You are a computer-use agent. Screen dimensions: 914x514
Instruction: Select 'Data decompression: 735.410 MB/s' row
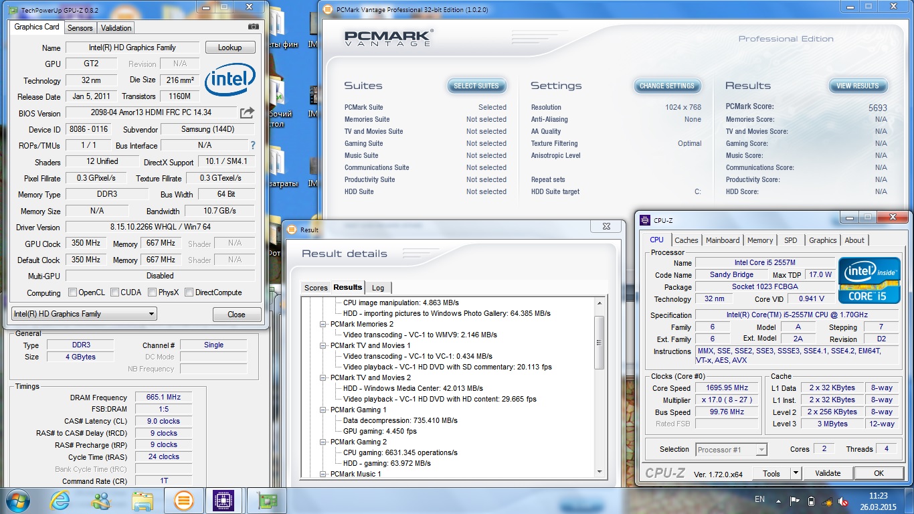pyautogui.click(x=400, y=420)
